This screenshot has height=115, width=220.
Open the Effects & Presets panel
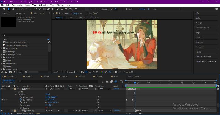click(202, 28)
